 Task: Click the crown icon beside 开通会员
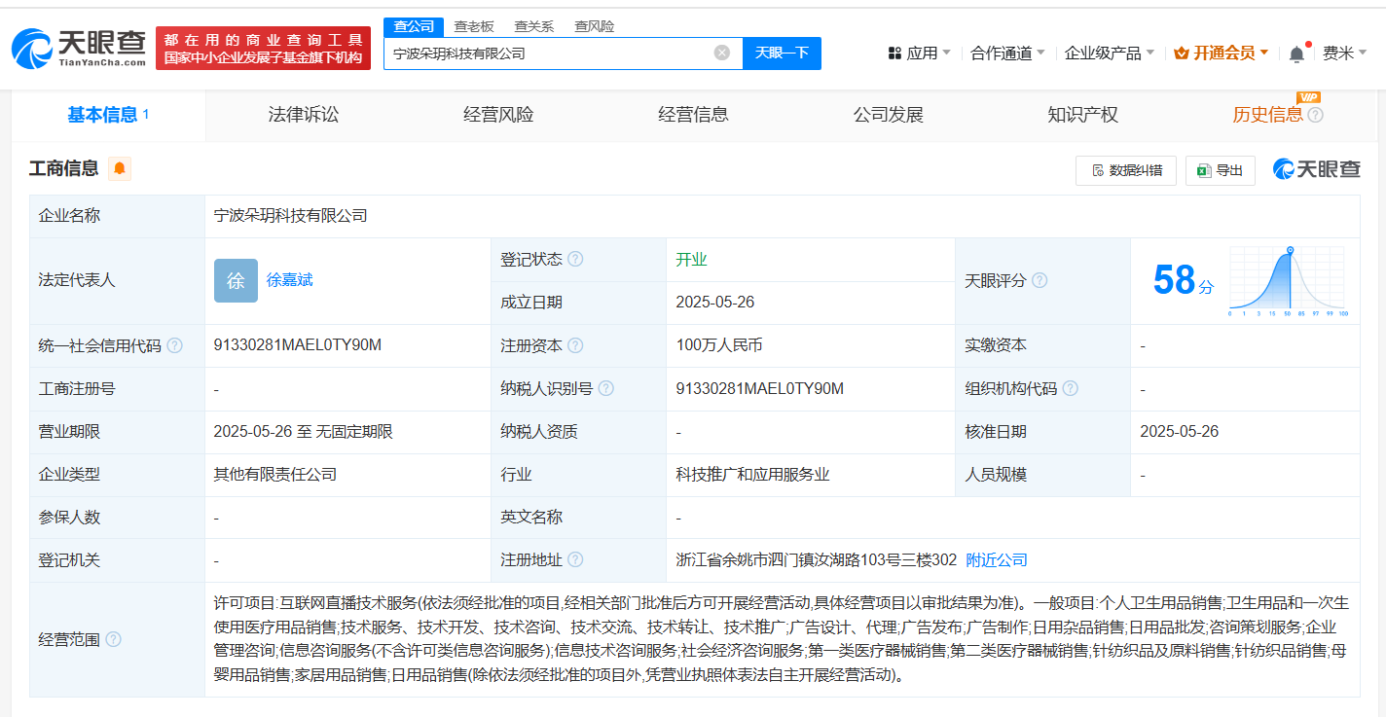click(1182, 53)
